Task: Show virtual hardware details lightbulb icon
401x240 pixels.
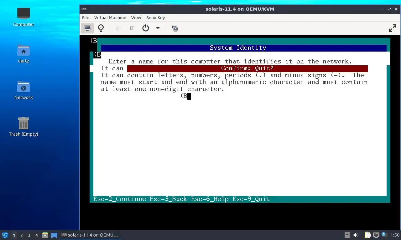Action: pyautogui.click(x=101, y=28)
